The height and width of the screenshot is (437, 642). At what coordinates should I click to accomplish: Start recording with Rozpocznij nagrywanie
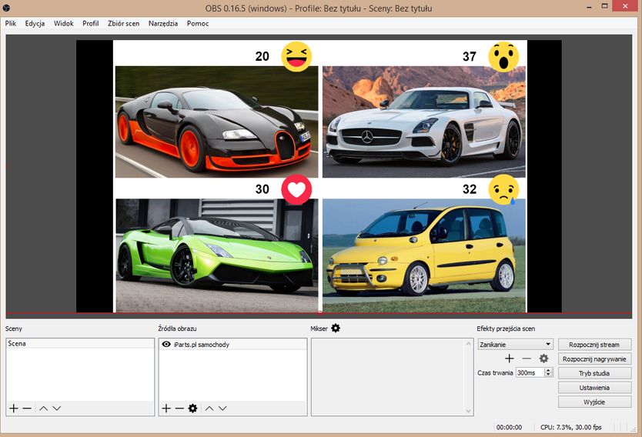tap(595, 359)
